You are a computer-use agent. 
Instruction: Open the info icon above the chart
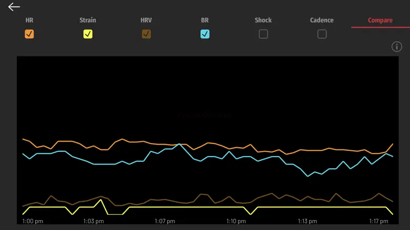pyautogui.click(x=397, y=47)
